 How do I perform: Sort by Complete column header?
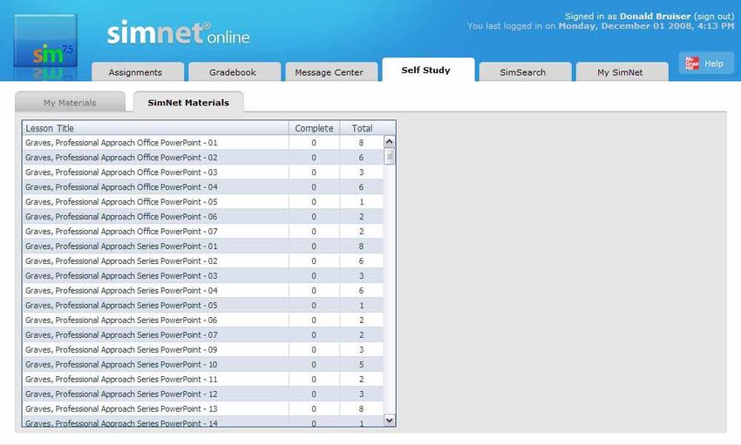(314, 128)
